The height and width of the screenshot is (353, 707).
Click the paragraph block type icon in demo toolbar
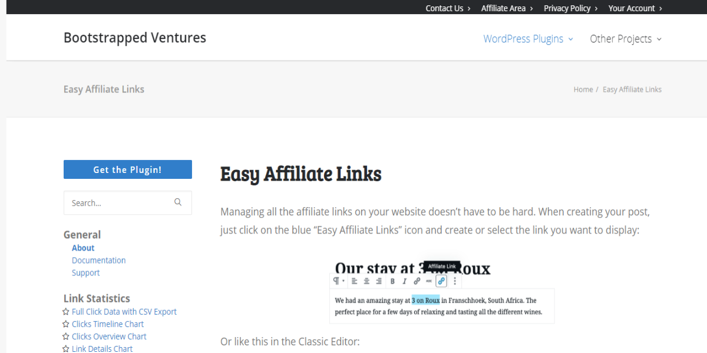coord(336,281)
